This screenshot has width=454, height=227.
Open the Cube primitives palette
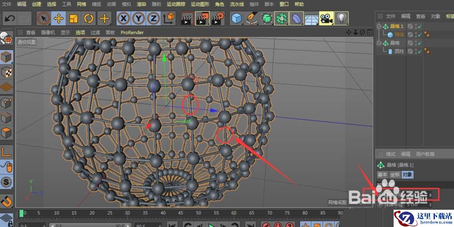[237, 19]
